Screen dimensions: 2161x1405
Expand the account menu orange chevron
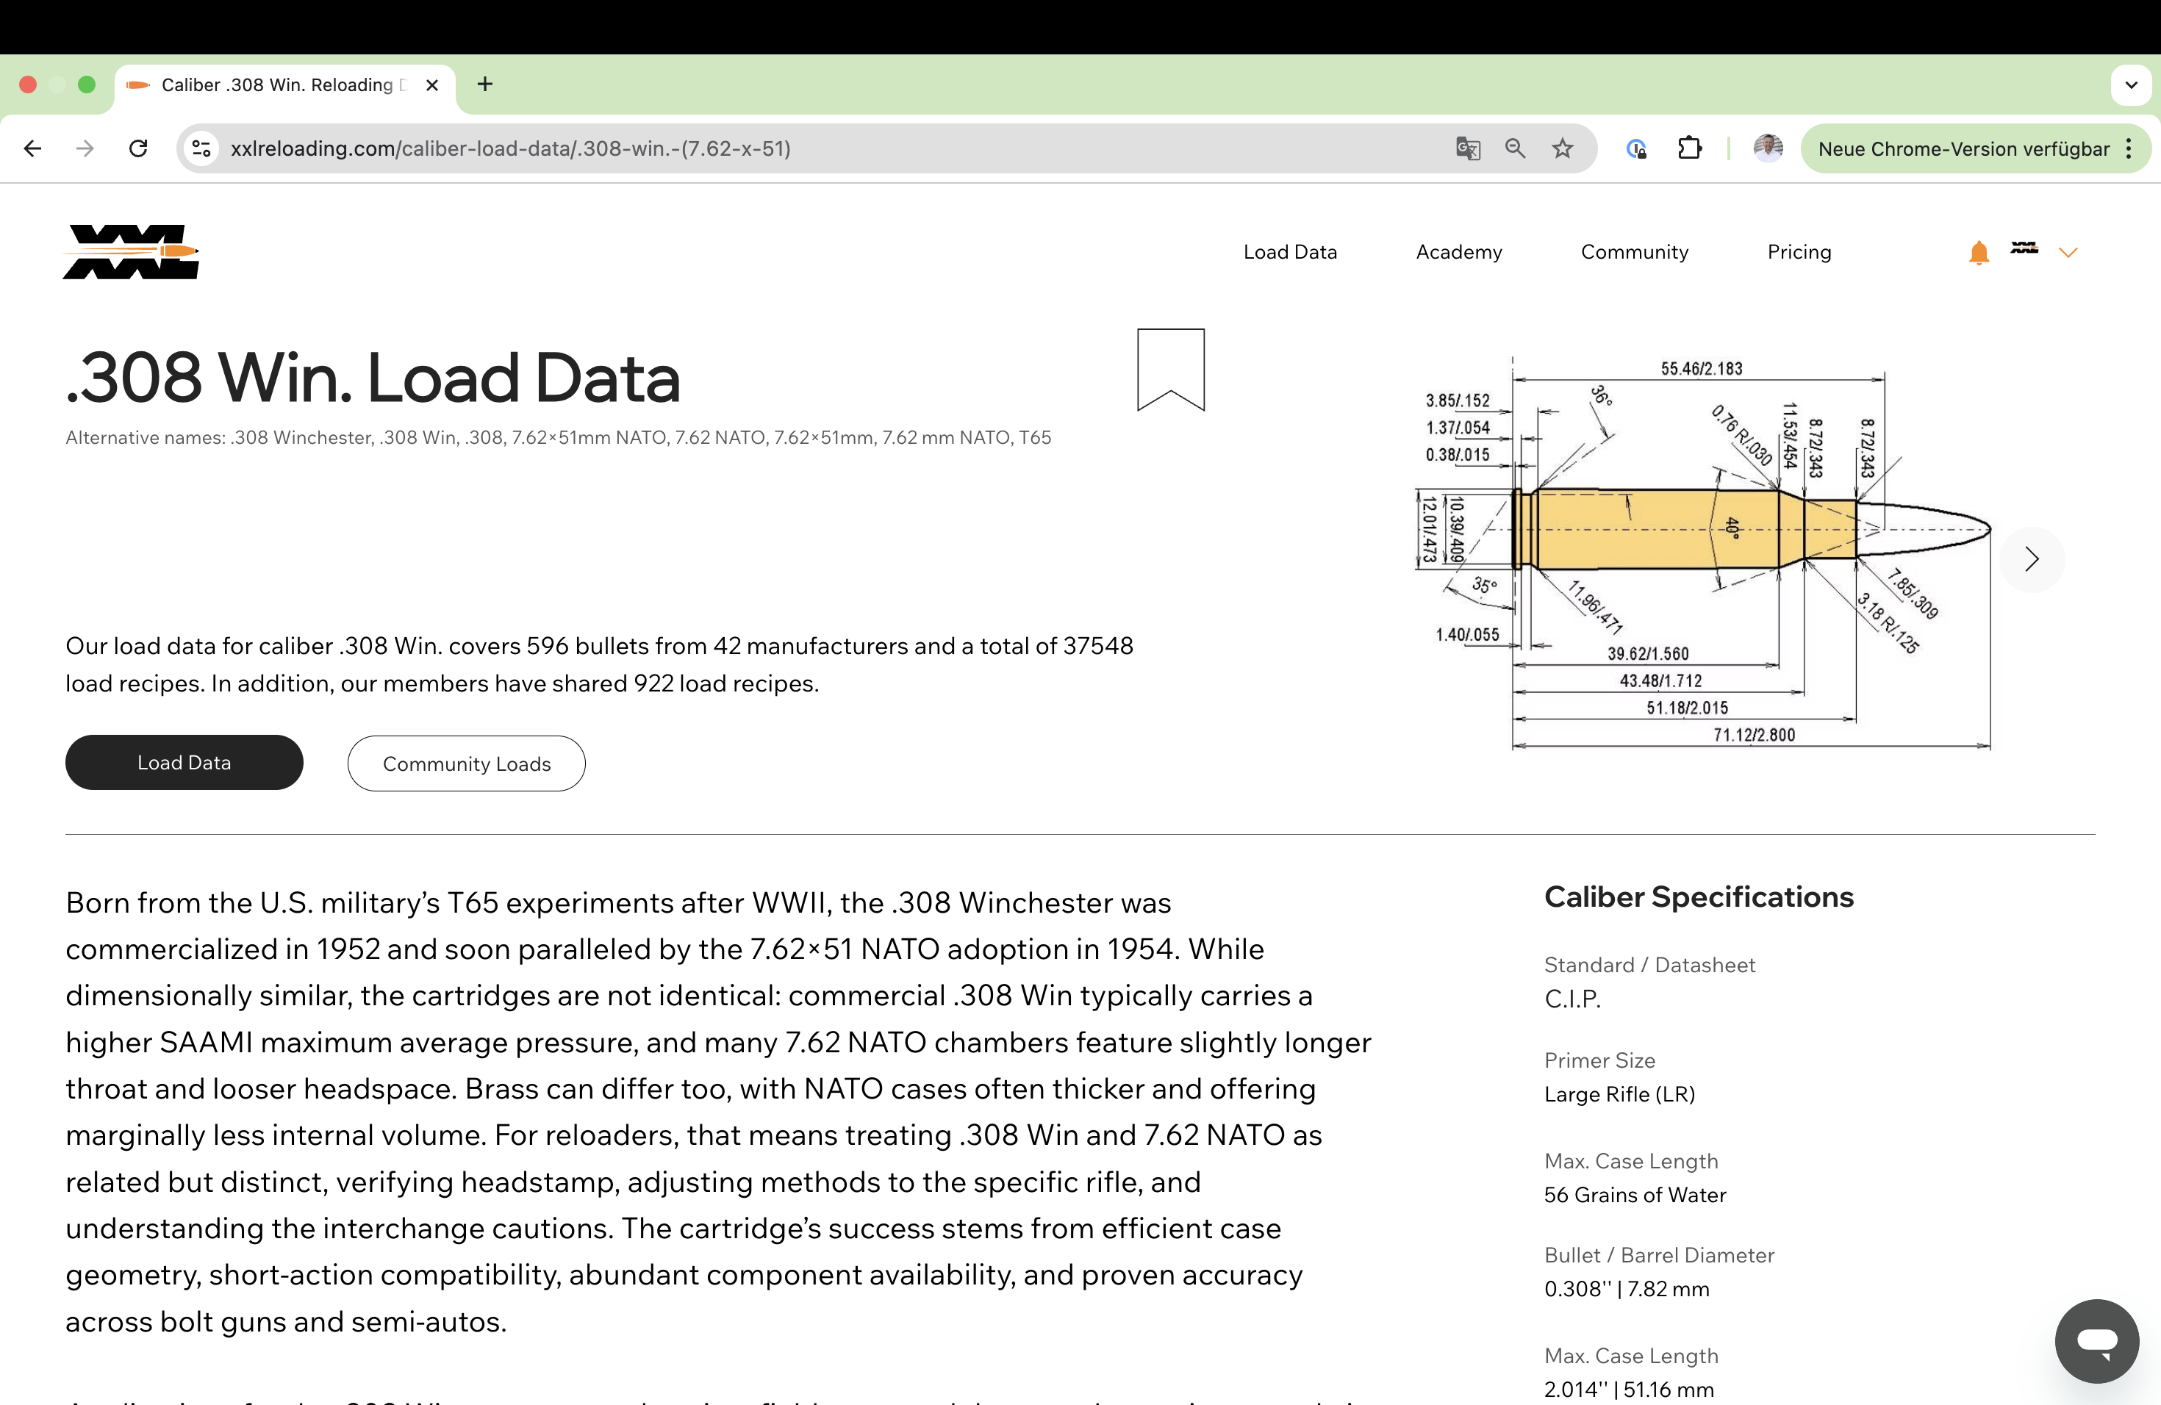tap(2068, 252)
